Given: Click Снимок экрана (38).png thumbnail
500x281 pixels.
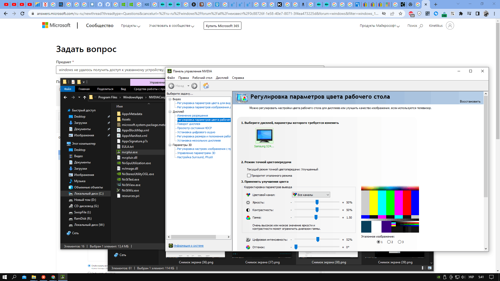Looking at the screenshot, I should (329, 258).
